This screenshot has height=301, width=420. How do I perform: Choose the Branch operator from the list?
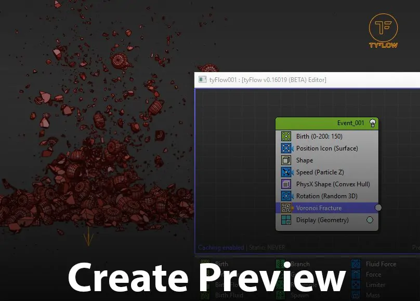(x=300, y=264)
